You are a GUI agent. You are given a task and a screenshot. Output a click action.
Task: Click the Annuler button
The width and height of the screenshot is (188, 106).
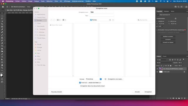click(137, 92)
